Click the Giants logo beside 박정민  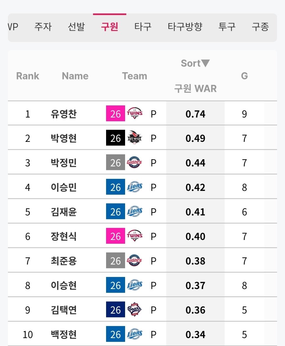135,163
